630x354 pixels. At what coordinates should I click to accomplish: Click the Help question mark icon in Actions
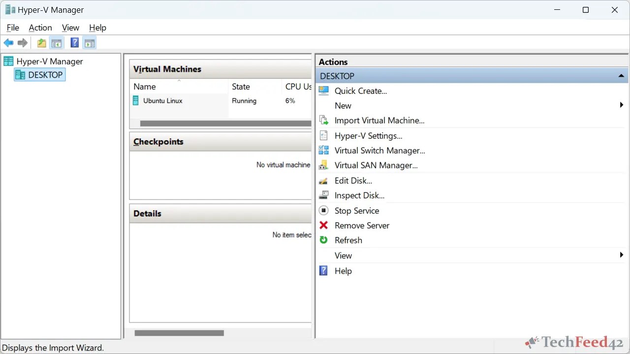[323, 270]
